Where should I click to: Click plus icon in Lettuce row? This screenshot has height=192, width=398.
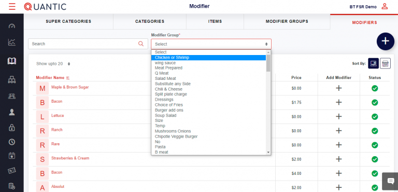coord(338,116)
